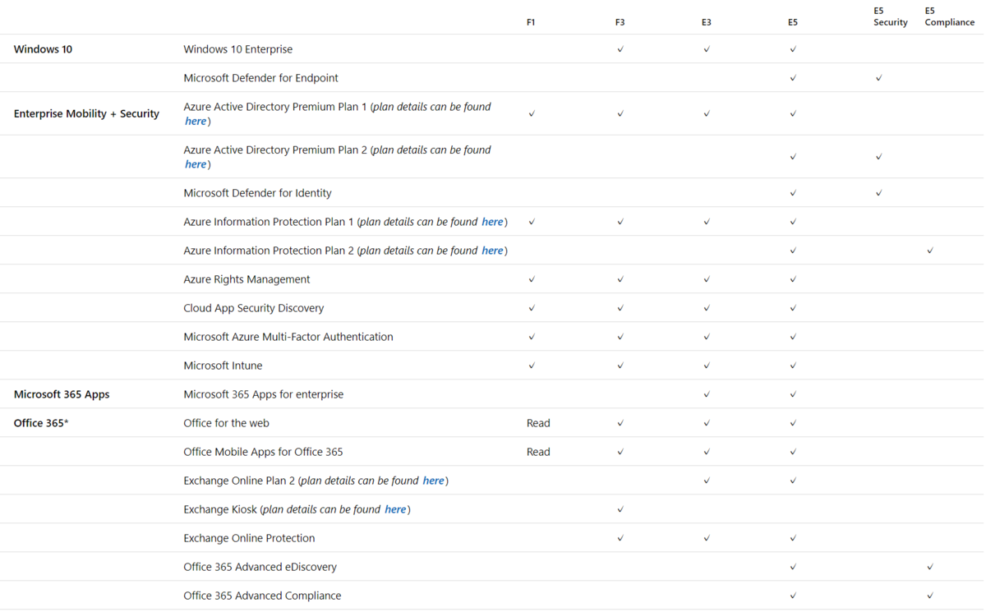
Task: Open the 'here' link for Azure Active Directory Premium Plan 2
Action: 196,164
